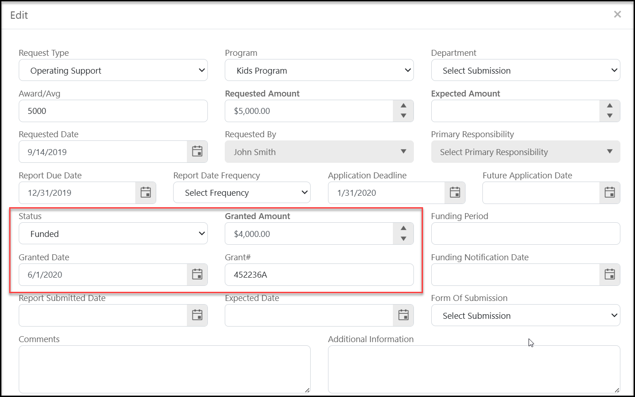Expand the Request Type dropdown

113,70
